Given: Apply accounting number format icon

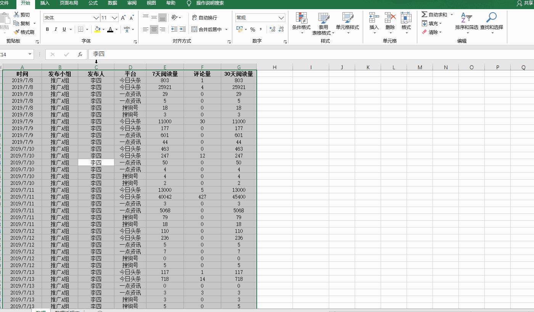Looking at the screenshot, I should [x=240, y=29].
